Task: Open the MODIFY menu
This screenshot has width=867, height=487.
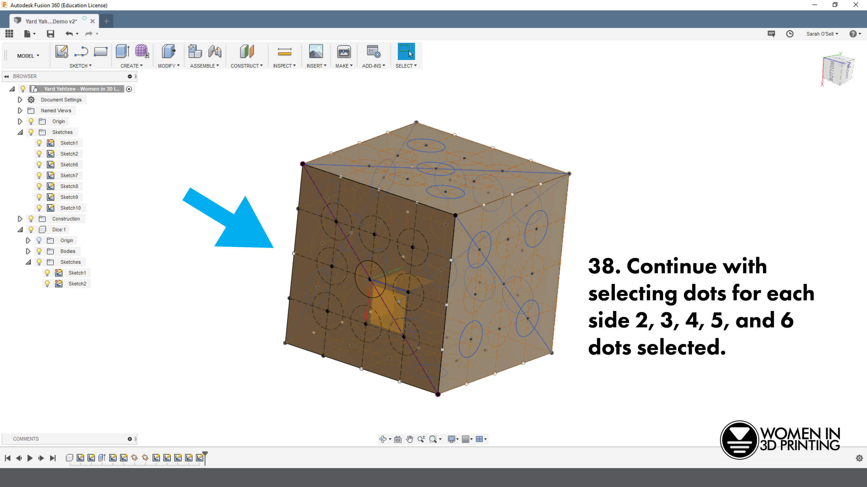Action: 169,66
